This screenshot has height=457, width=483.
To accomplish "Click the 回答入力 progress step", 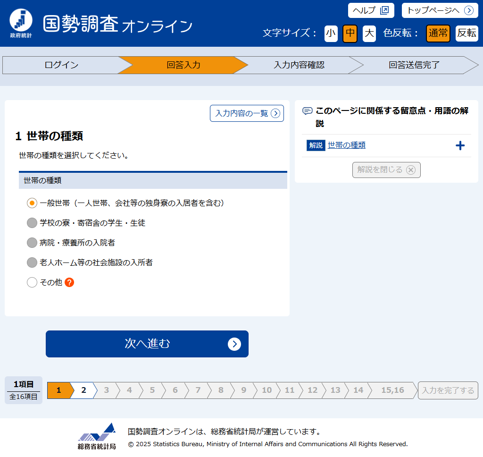I will coord(183,65).
